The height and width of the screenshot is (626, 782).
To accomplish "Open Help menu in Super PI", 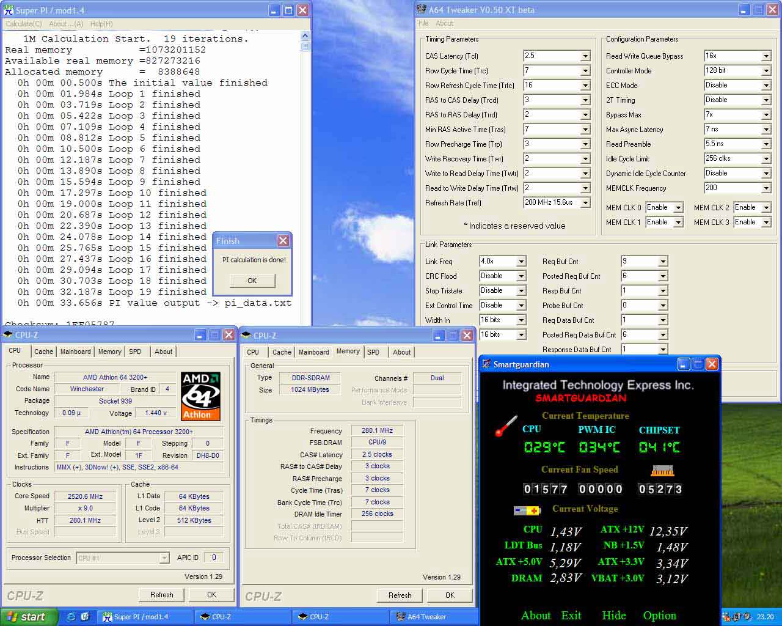I will tap(101, 24).
